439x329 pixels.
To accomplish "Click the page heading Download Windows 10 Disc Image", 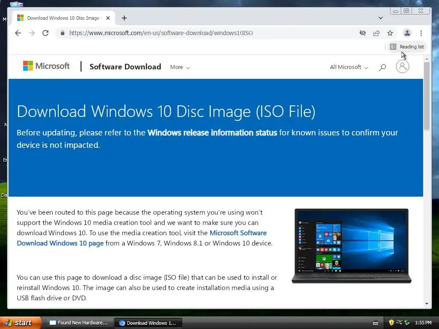I will point(166,111).
